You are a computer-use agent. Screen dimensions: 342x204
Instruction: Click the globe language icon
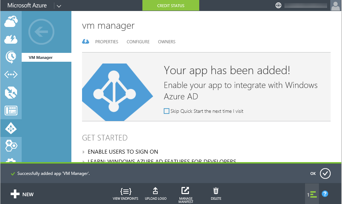pos(278,5)
